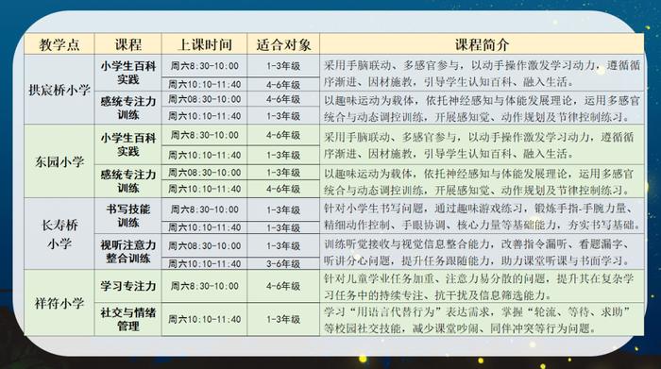Select the description starting 学习“用语言代替行为”
This screenshot has height=369, width=661.
tap(482, 319)
